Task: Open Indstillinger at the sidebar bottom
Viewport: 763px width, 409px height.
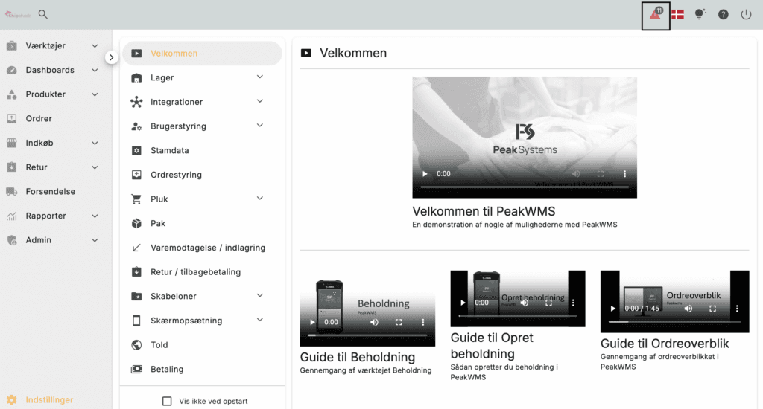Action: [49, 400]
